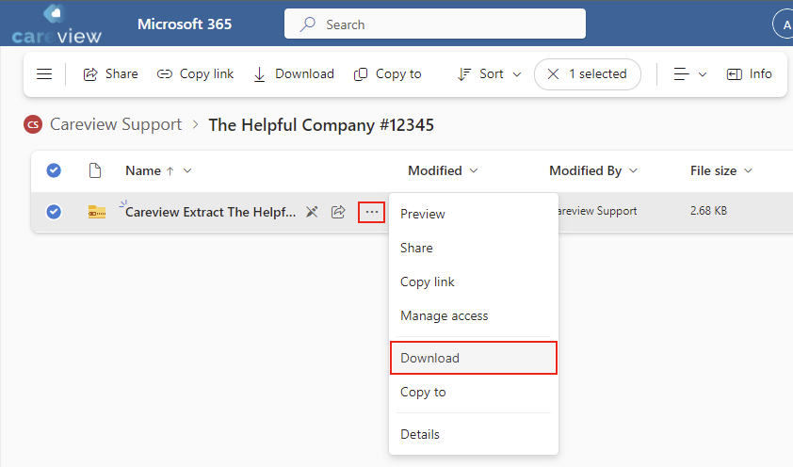This screenshot has height=467, width=793.
Task: Open the view options list icon
Action: tap(681, 74)
